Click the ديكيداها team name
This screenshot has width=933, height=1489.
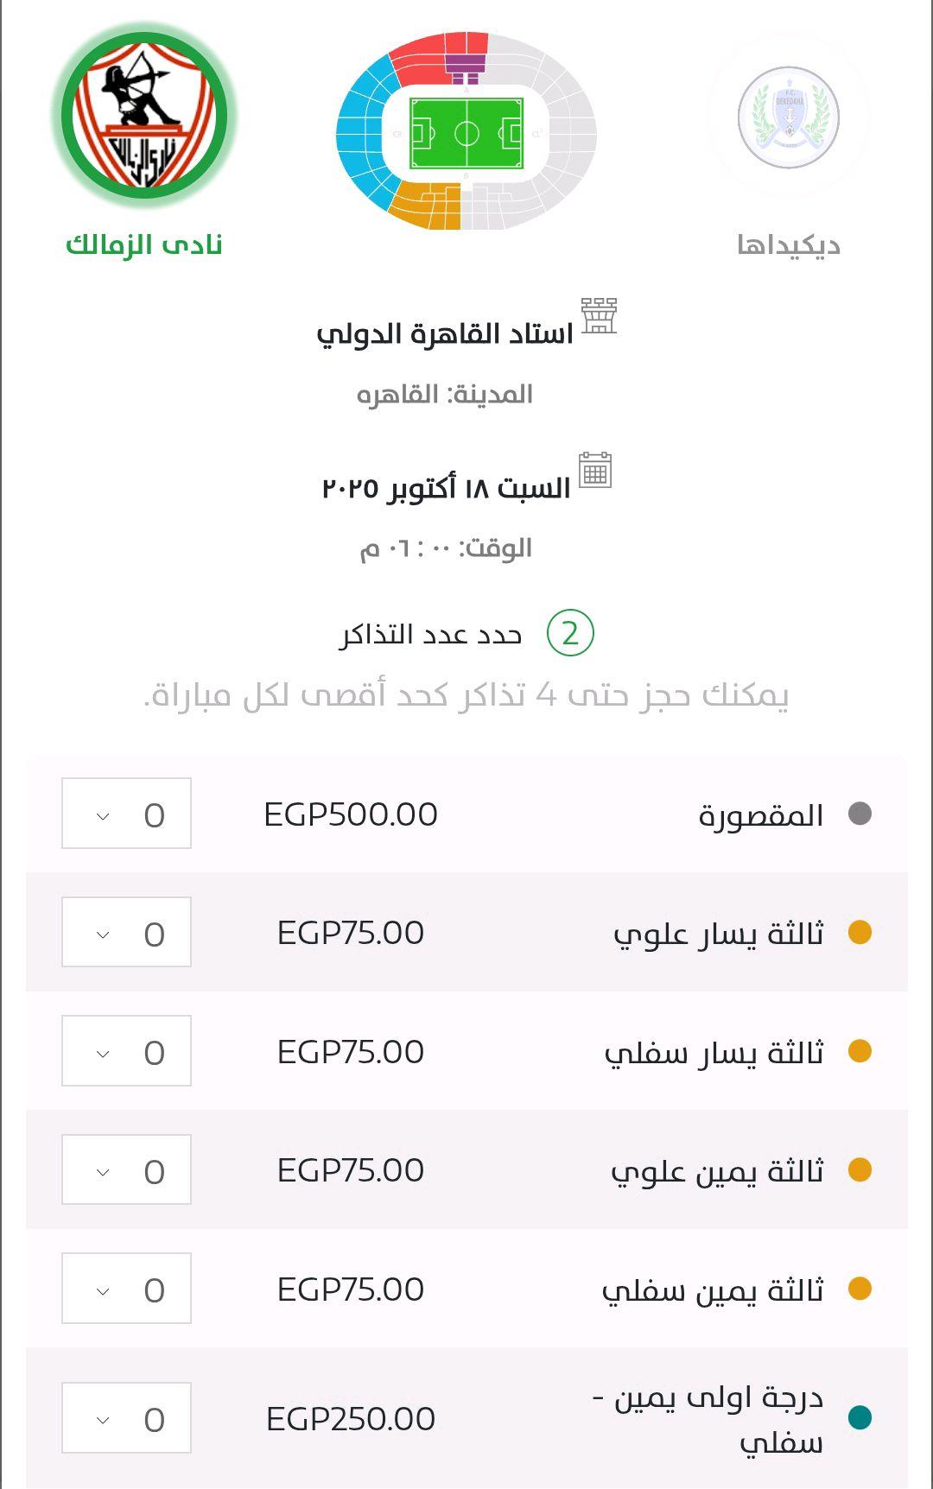(x=788, y=245)
